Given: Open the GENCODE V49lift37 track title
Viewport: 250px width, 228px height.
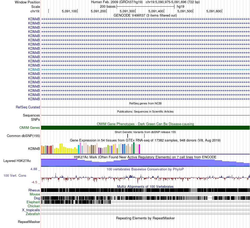Looking at the screenshot, I should (145, 15).
